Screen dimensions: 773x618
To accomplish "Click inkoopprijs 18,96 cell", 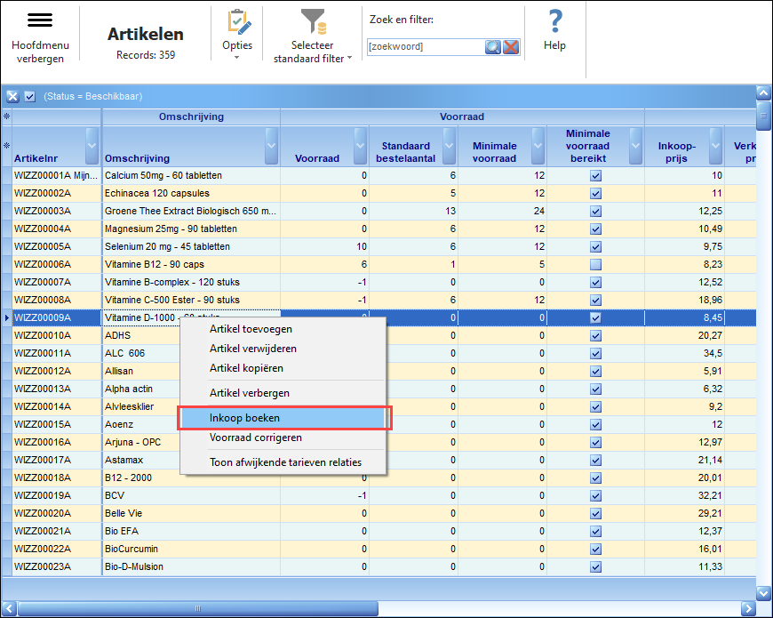I will point(684,300).
